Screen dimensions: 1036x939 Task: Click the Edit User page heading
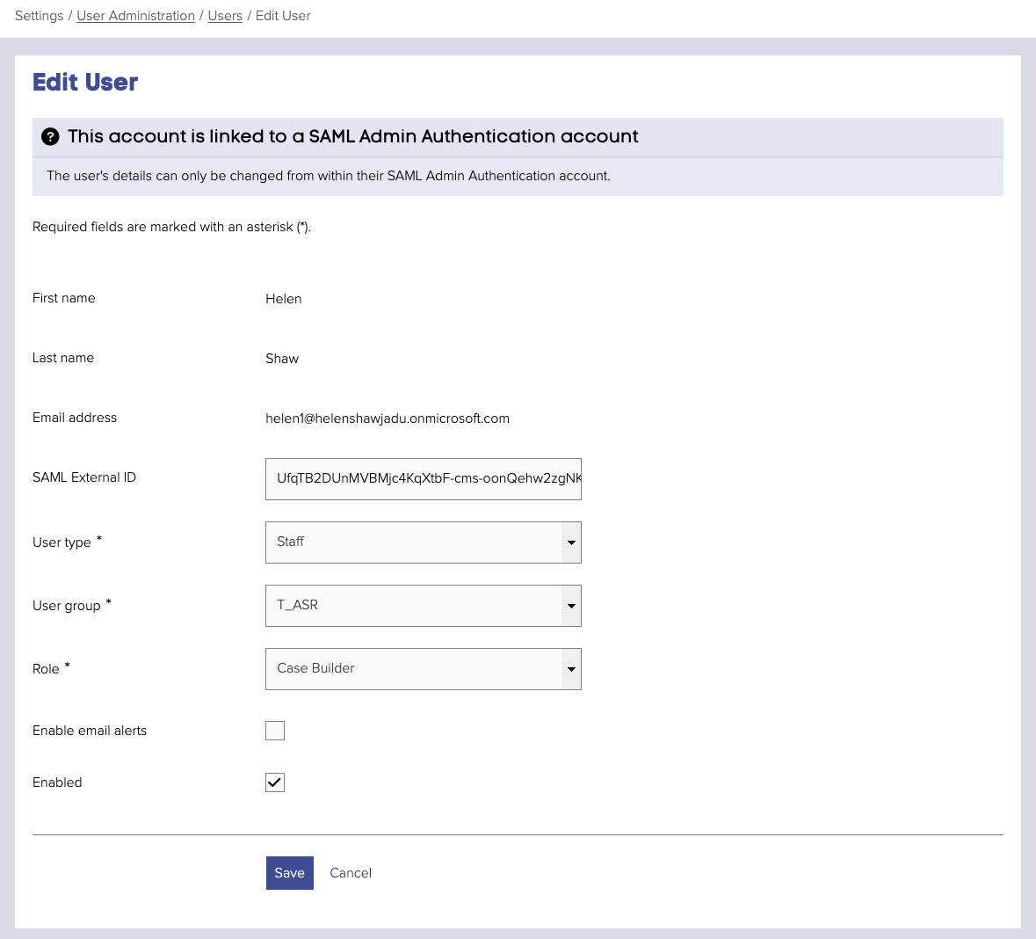(x=85, y=82)
